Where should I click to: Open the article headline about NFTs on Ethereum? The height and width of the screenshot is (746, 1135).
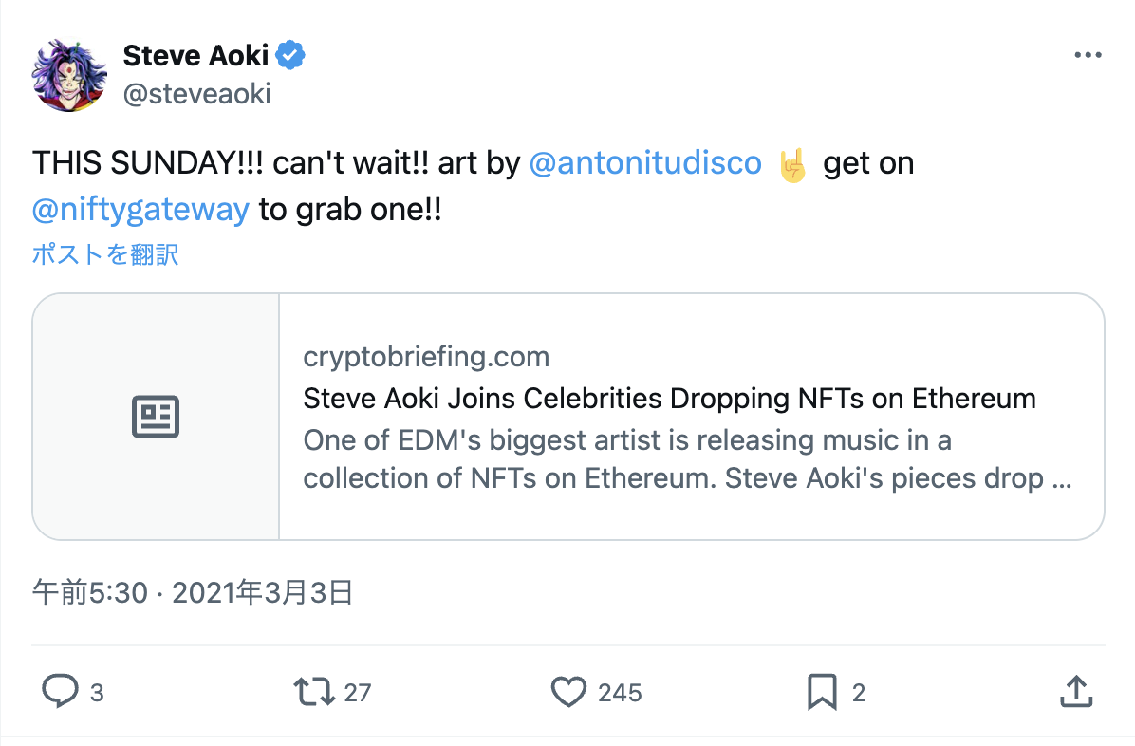669,398
